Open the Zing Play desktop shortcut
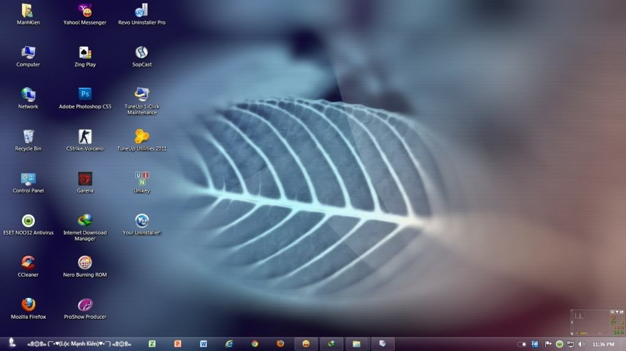Screen dimensions: 626x351 [x=84, y=56]
